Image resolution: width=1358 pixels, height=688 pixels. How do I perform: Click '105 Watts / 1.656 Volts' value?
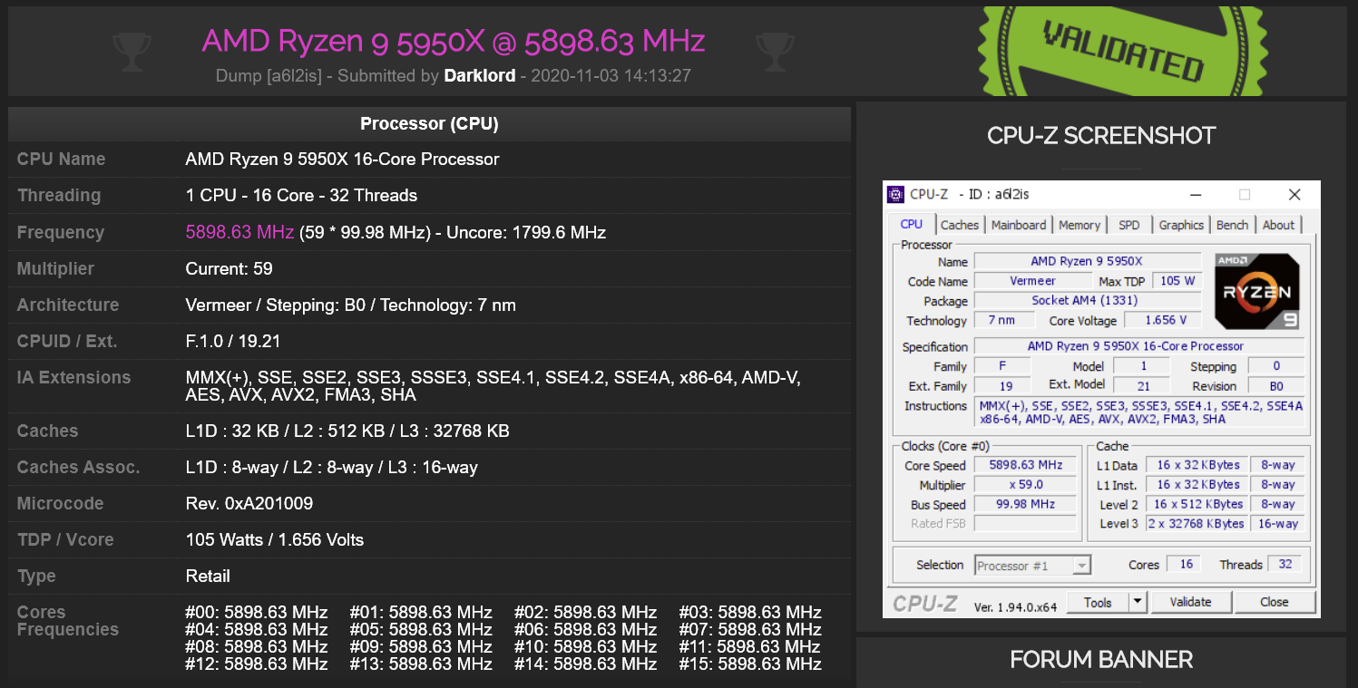274,539
